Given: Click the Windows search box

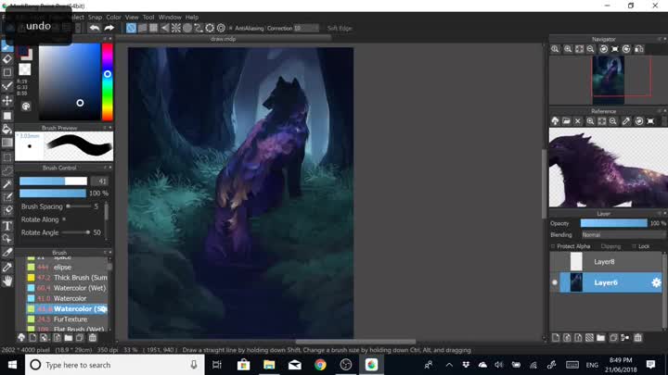Looking at the screenshot, I should [114, 365].
